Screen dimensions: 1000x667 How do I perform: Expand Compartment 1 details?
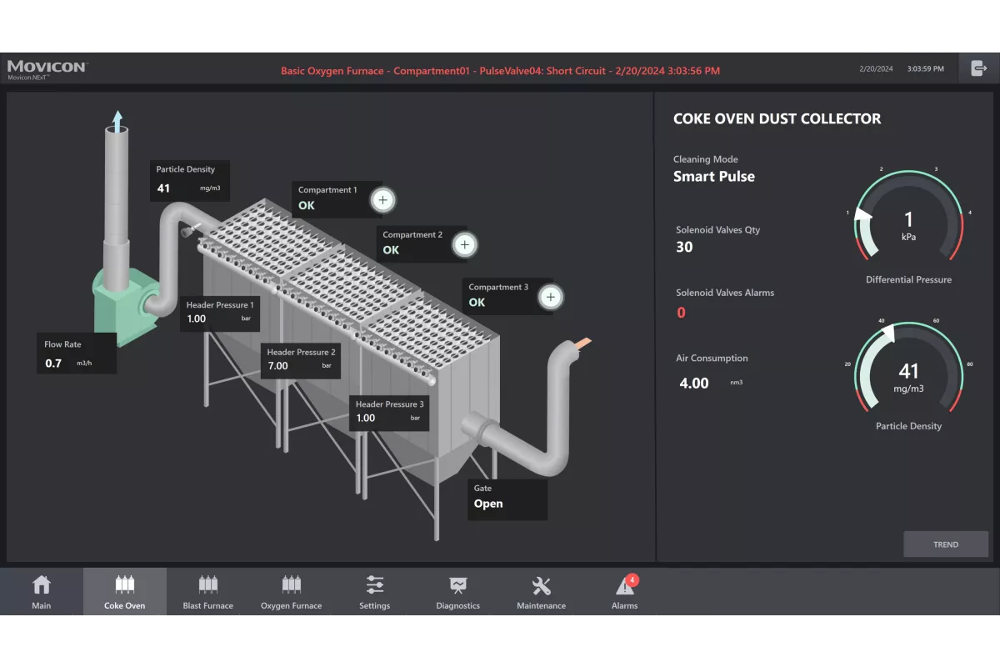coord(382,199)
